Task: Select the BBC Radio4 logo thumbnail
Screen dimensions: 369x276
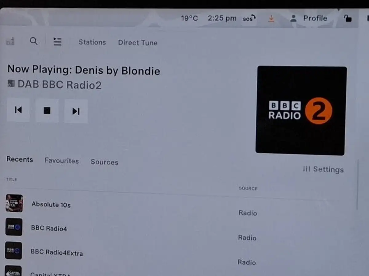Action: point(14,227)
